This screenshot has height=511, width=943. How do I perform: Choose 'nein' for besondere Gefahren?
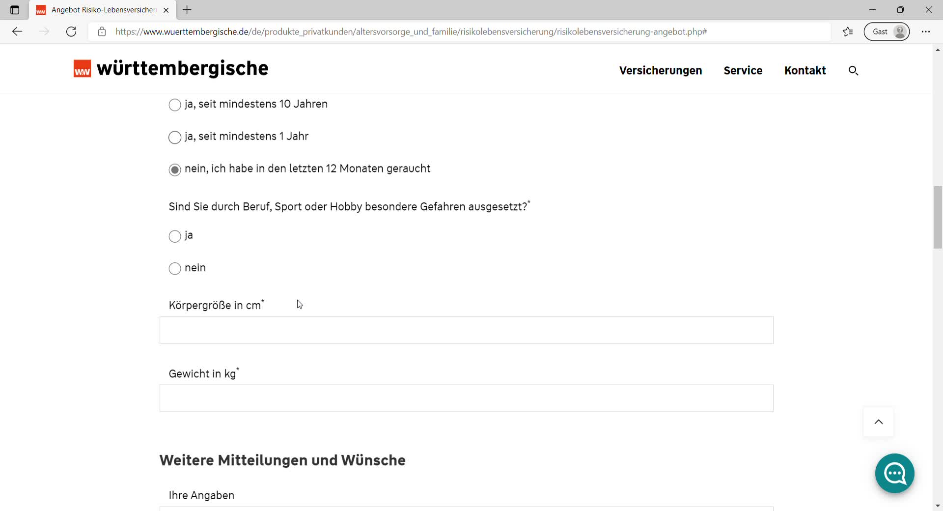pos(175,269)
